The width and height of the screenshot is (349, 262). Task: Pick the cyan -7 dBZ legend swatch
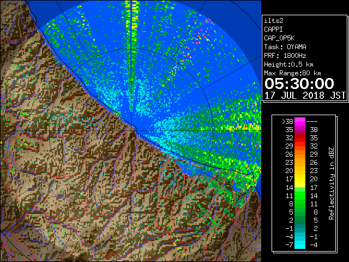[300, 245]
